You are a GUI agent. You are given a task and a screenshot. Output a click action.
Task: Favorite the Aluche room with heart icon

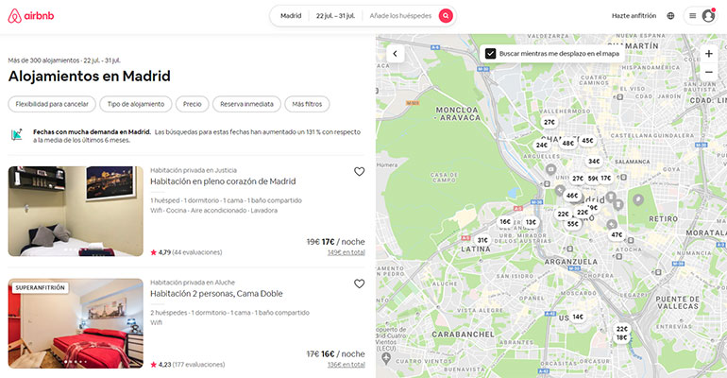[359, 283]
